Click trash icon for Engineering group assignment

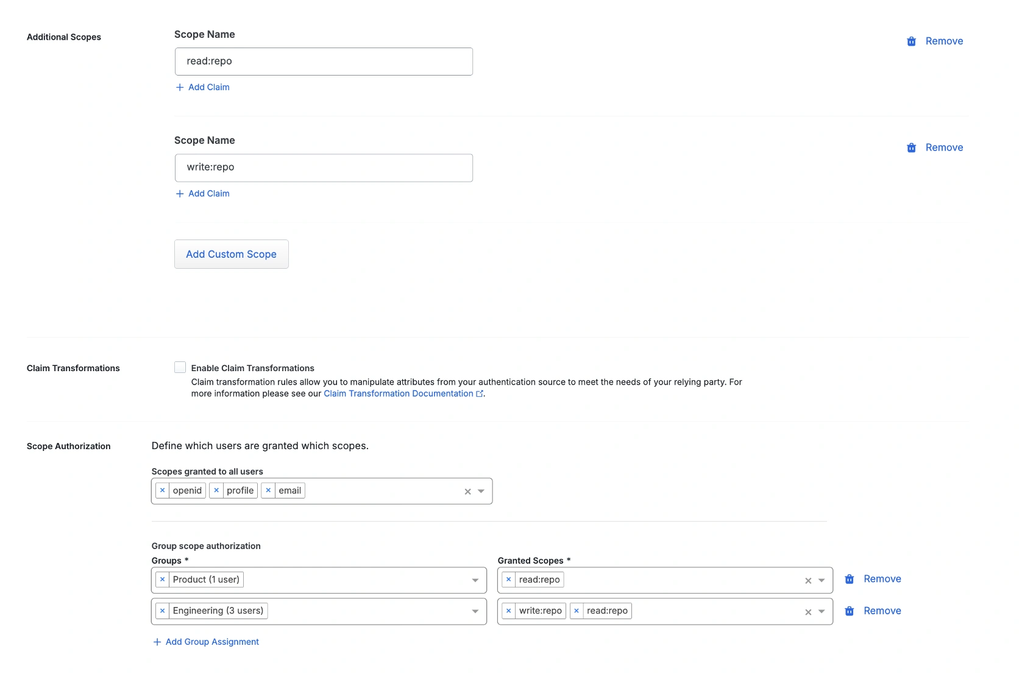click(849, 611)
